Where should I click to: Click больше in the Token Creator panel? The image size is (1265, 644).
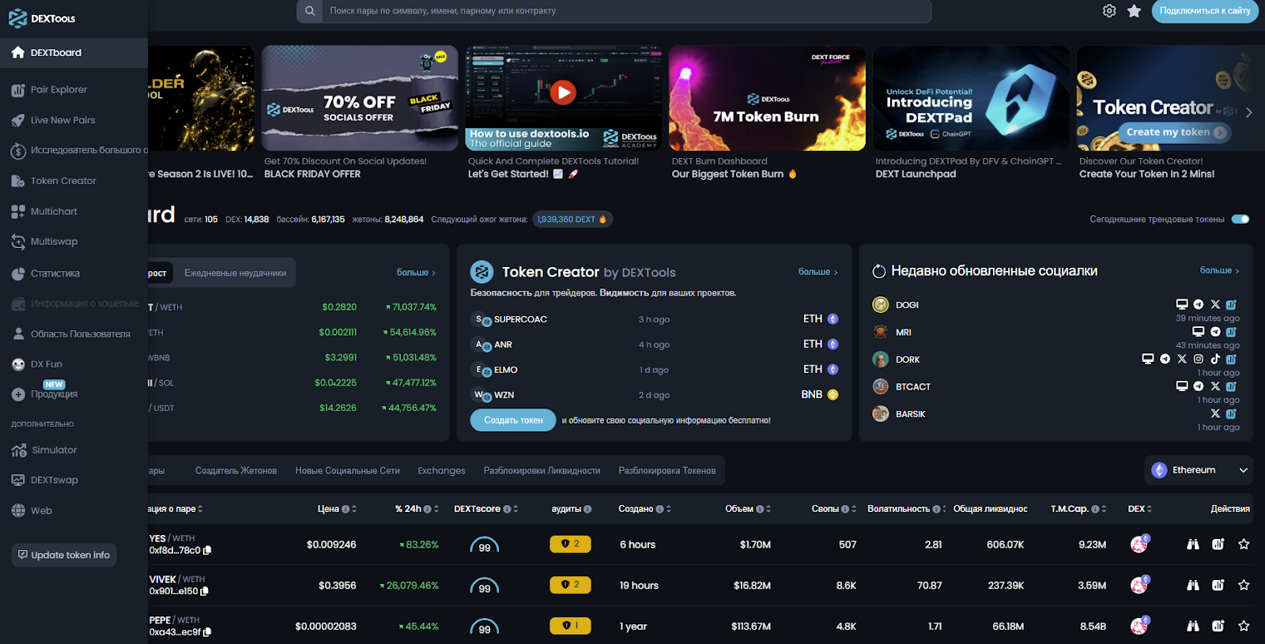[x=818, y=272]
